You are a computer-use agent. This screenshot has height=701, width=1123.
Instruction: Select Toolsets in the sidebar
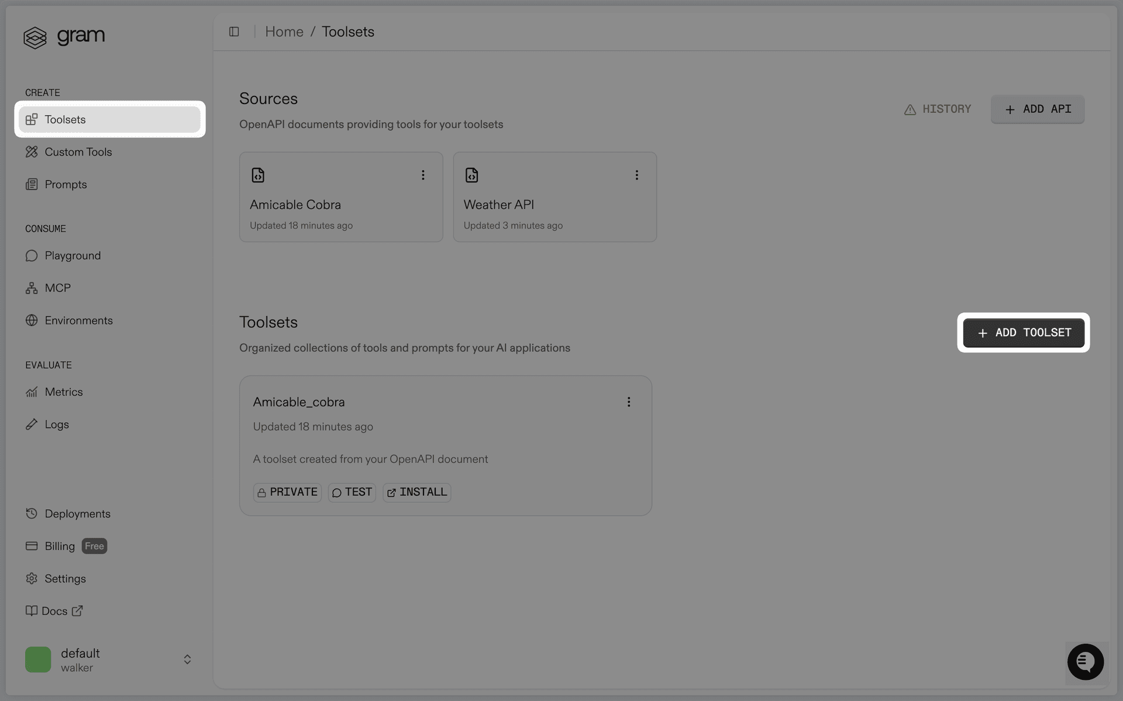64,119
